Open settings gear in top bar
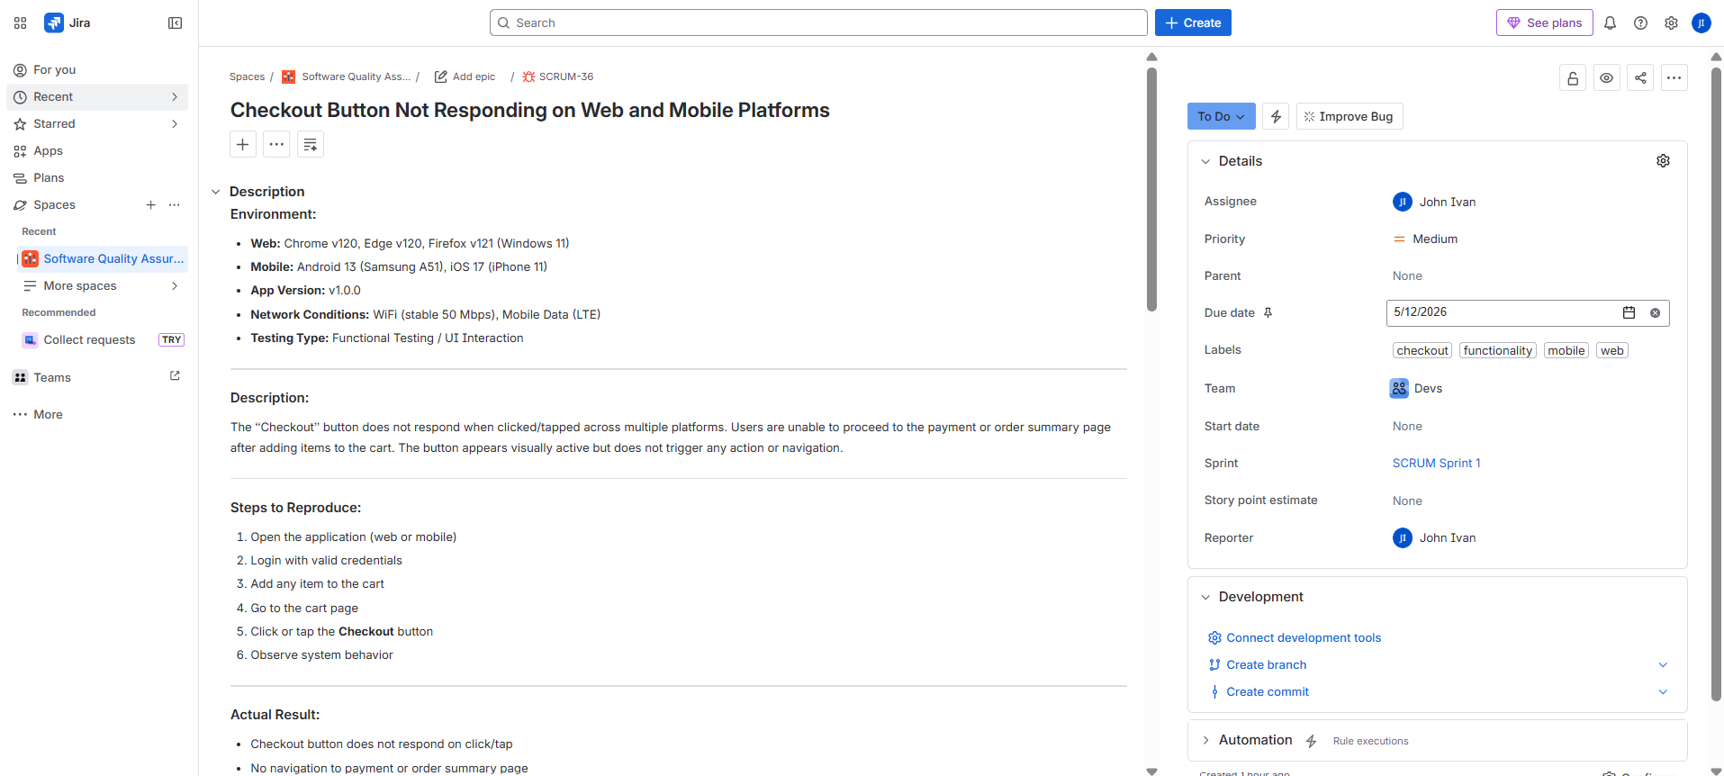 pos(1671,23)
